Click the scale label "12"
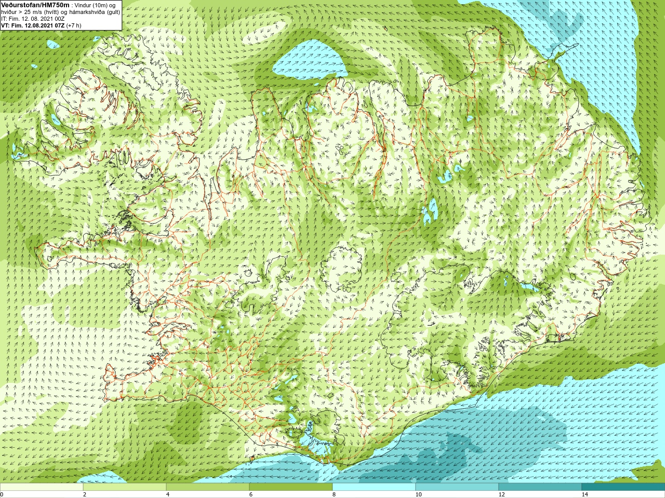The image size is (665, 498). click(501, 494)
